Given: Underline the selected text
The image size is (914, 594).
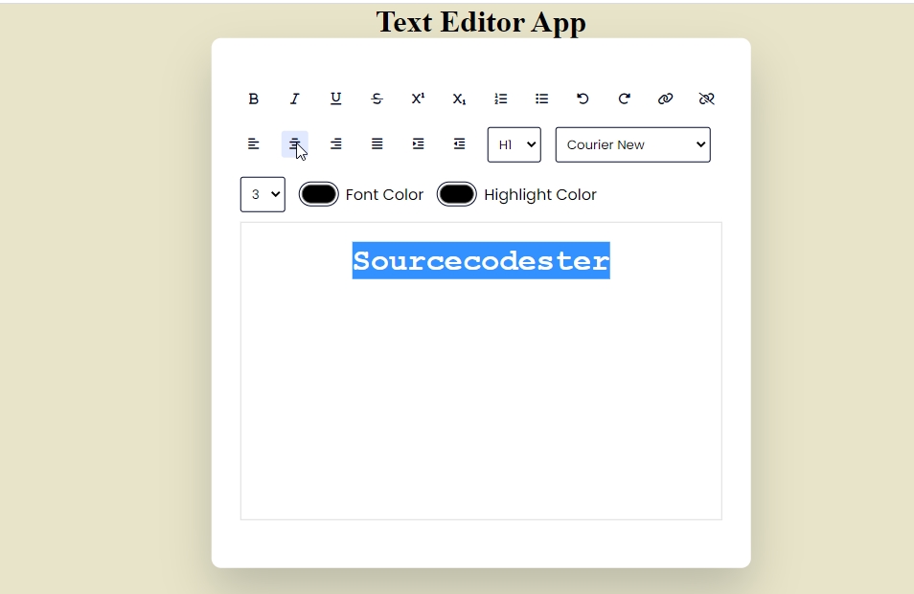Looking at the screenshot, I should (335, 99).
